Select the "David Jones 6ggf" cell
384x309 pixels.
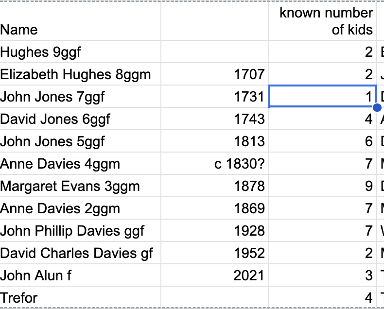coord(80,119)
